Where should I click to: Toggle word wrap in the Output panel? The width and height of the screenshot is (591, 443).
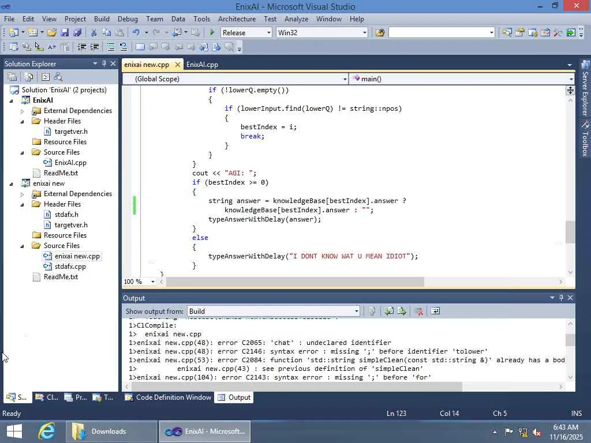point(435,311)
